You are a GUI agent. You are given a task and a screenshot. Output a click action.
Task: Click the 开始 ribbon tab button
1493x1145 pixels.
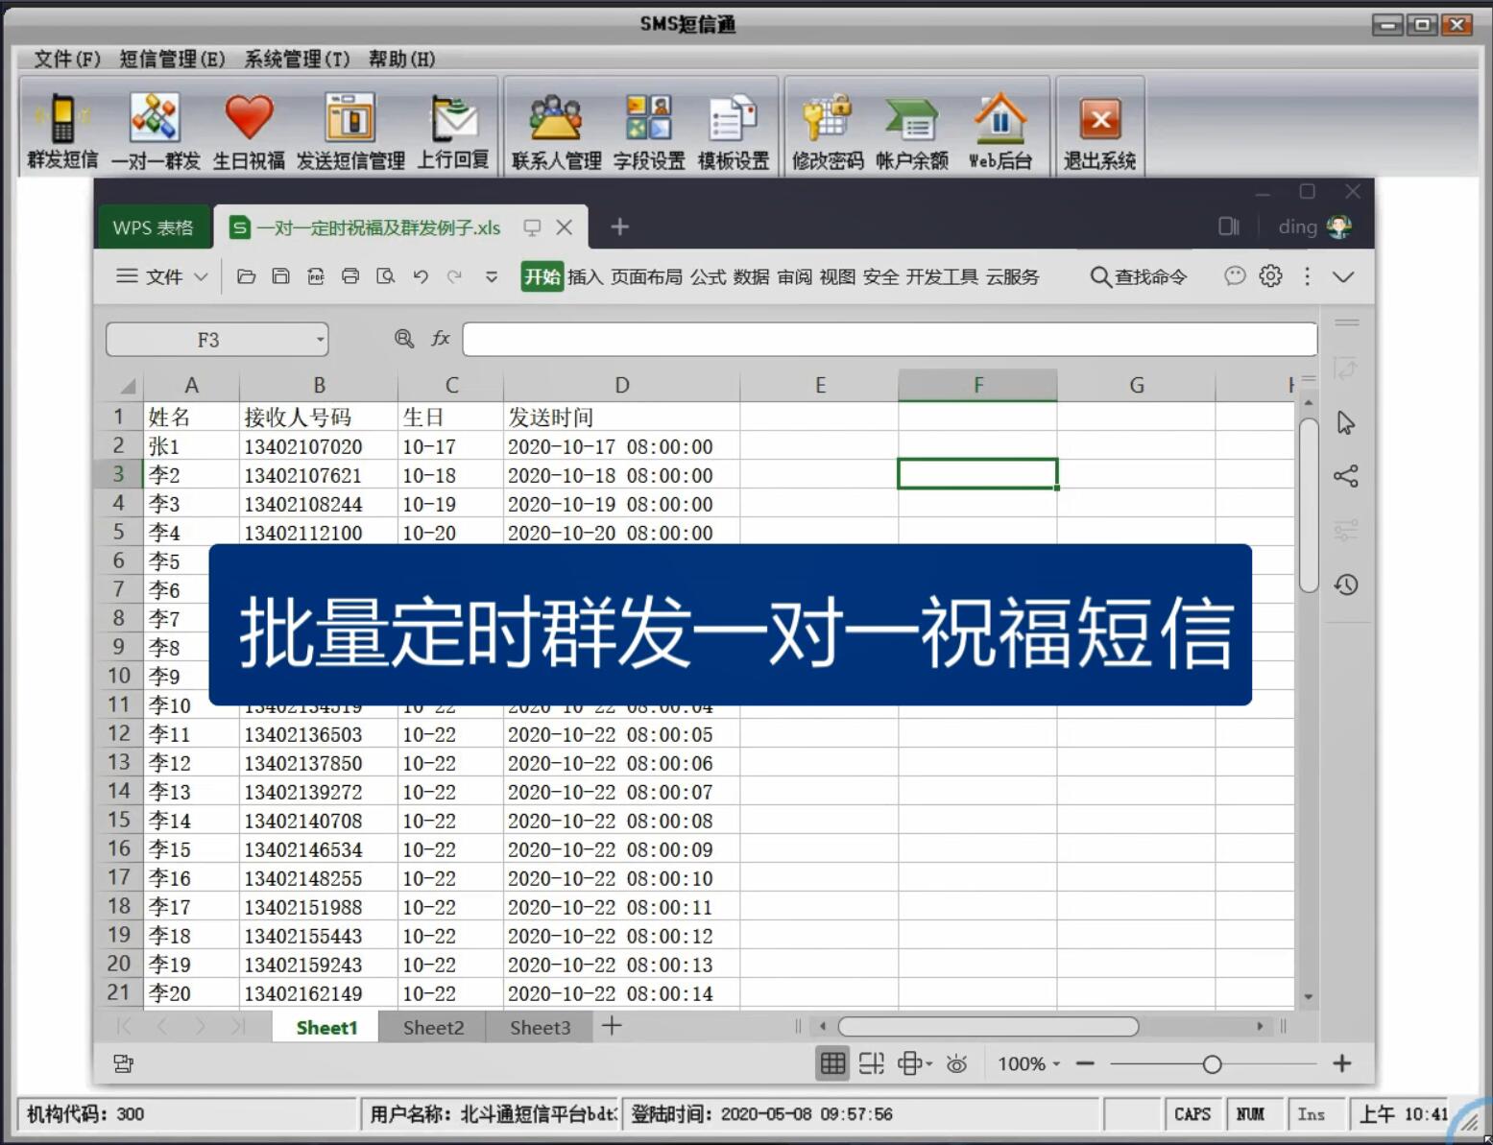click(542, 276)
